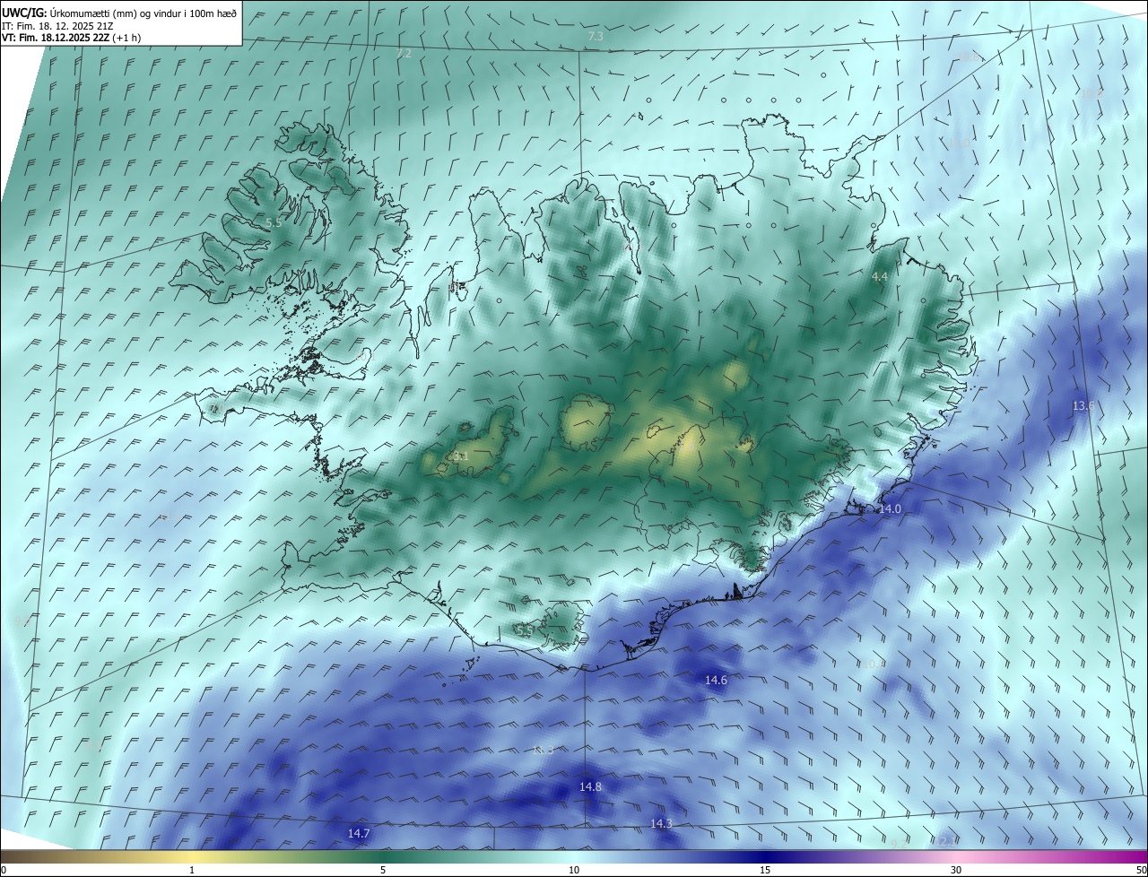Screen dimensions: 1148x877
Task: Click the 5 tick on the color scale
Action: tap(383, 870)
